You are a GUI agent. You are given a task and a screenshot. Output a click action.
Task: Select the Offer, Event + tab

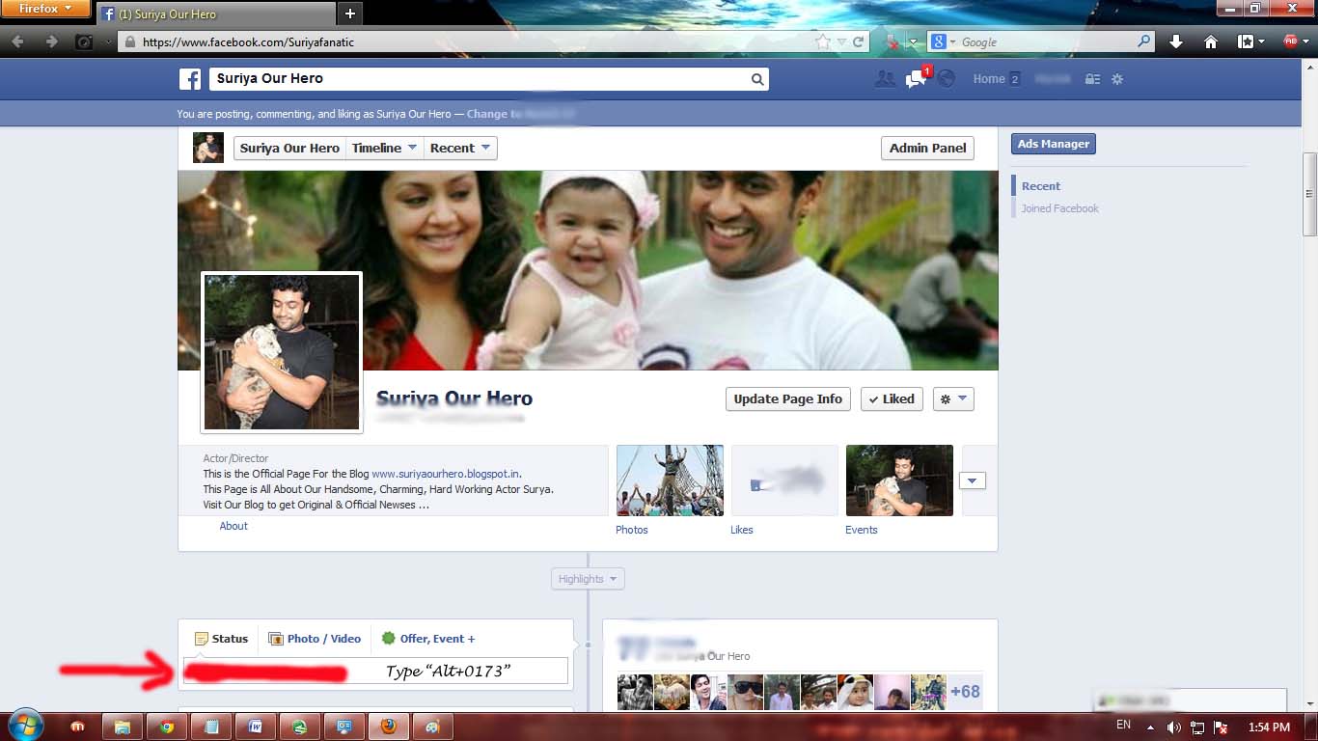tap(428, 639)
